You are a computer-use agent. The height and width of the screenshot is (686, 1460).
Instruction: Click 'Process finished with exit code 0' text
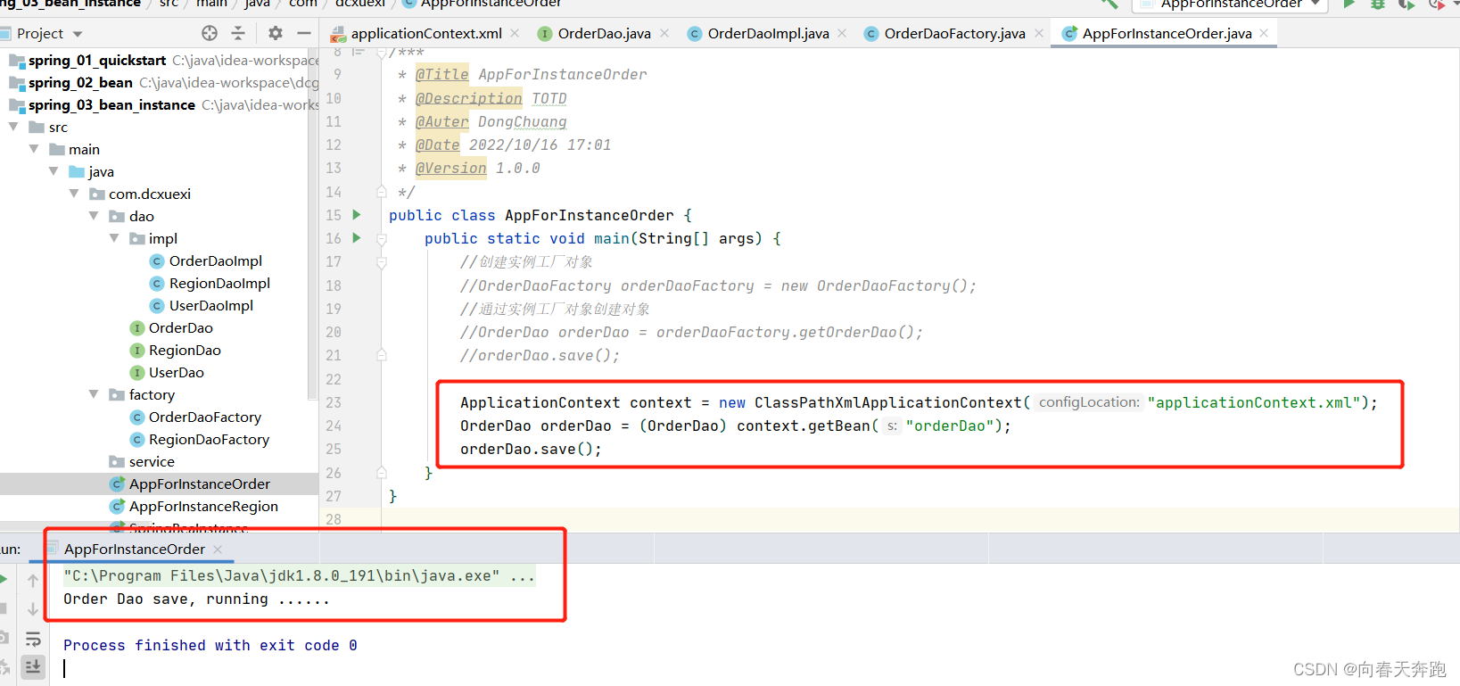point(210,646)
